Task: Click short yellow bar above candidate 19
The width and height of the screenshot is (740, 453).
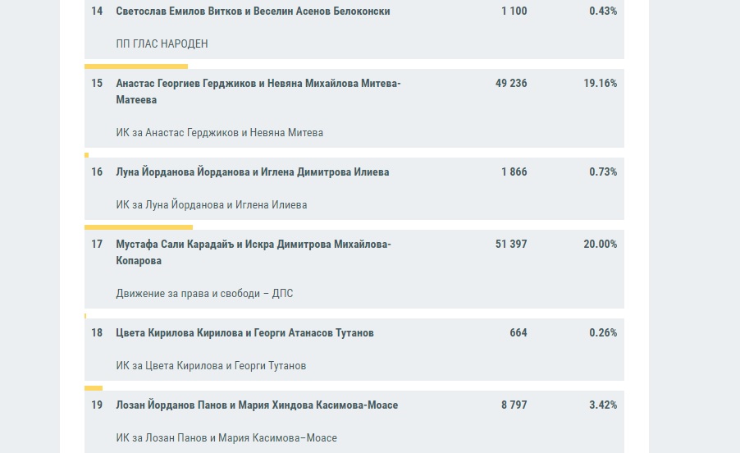Action: tap(94, 388)
